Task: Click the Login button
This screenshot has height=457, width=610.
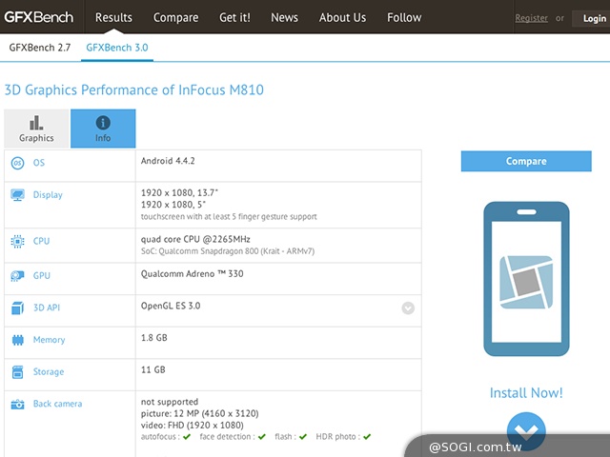Action: click(593, 18)
